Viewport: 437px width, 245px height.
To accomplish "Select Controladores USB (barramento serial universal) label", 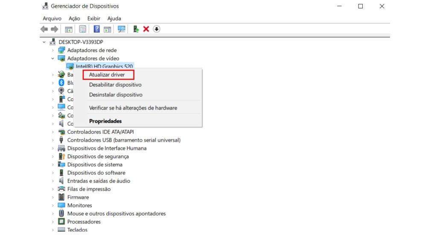I will click(x=124, y=140).
